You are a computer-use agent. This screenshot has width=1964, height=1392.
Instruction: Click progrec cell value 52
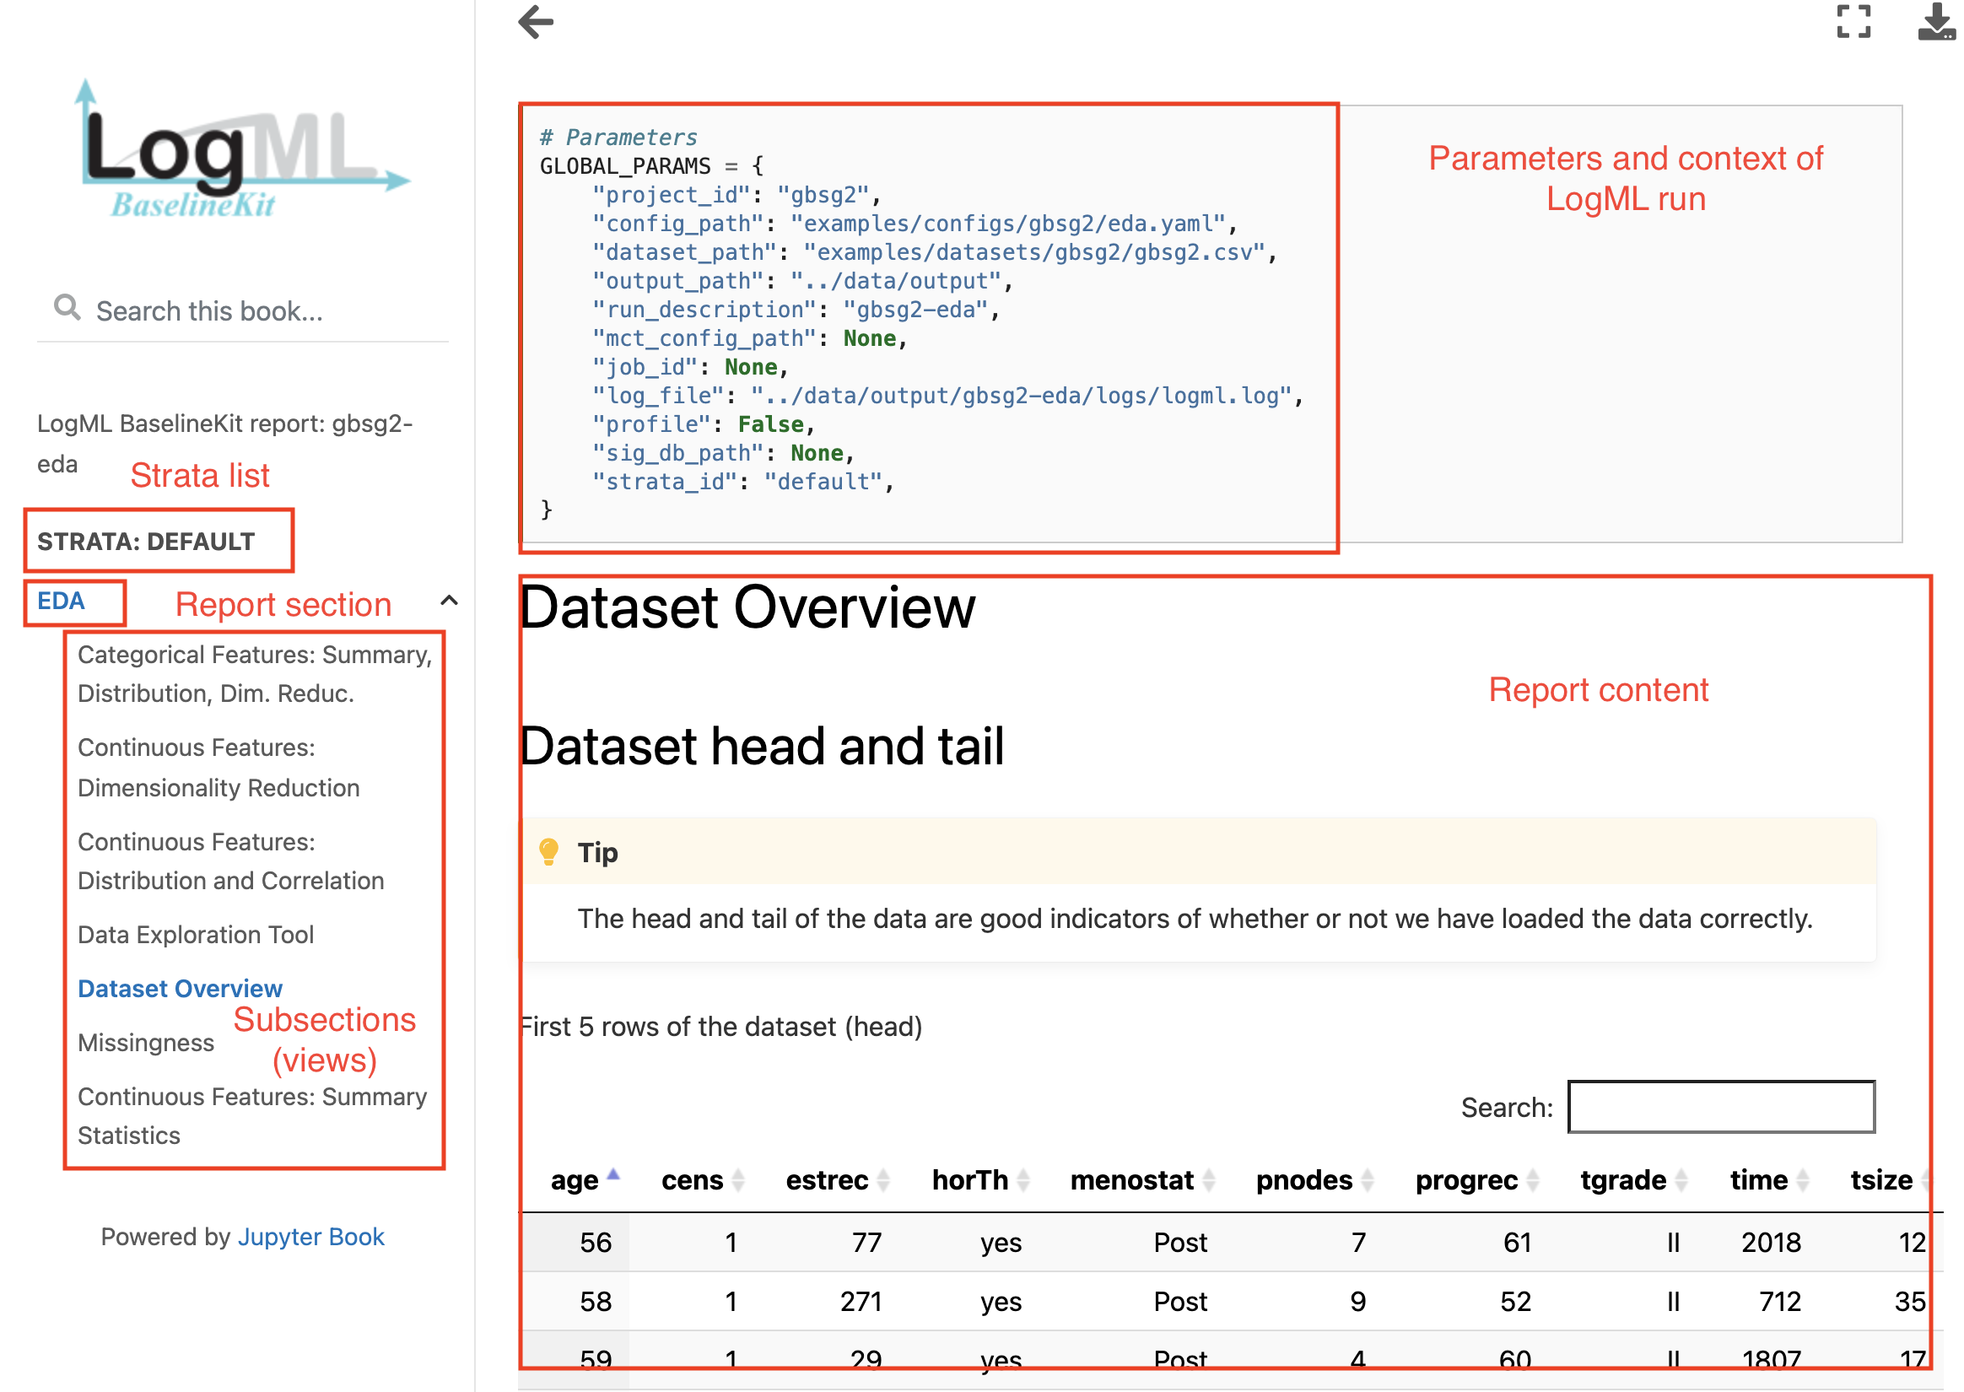[1516, 1301]
